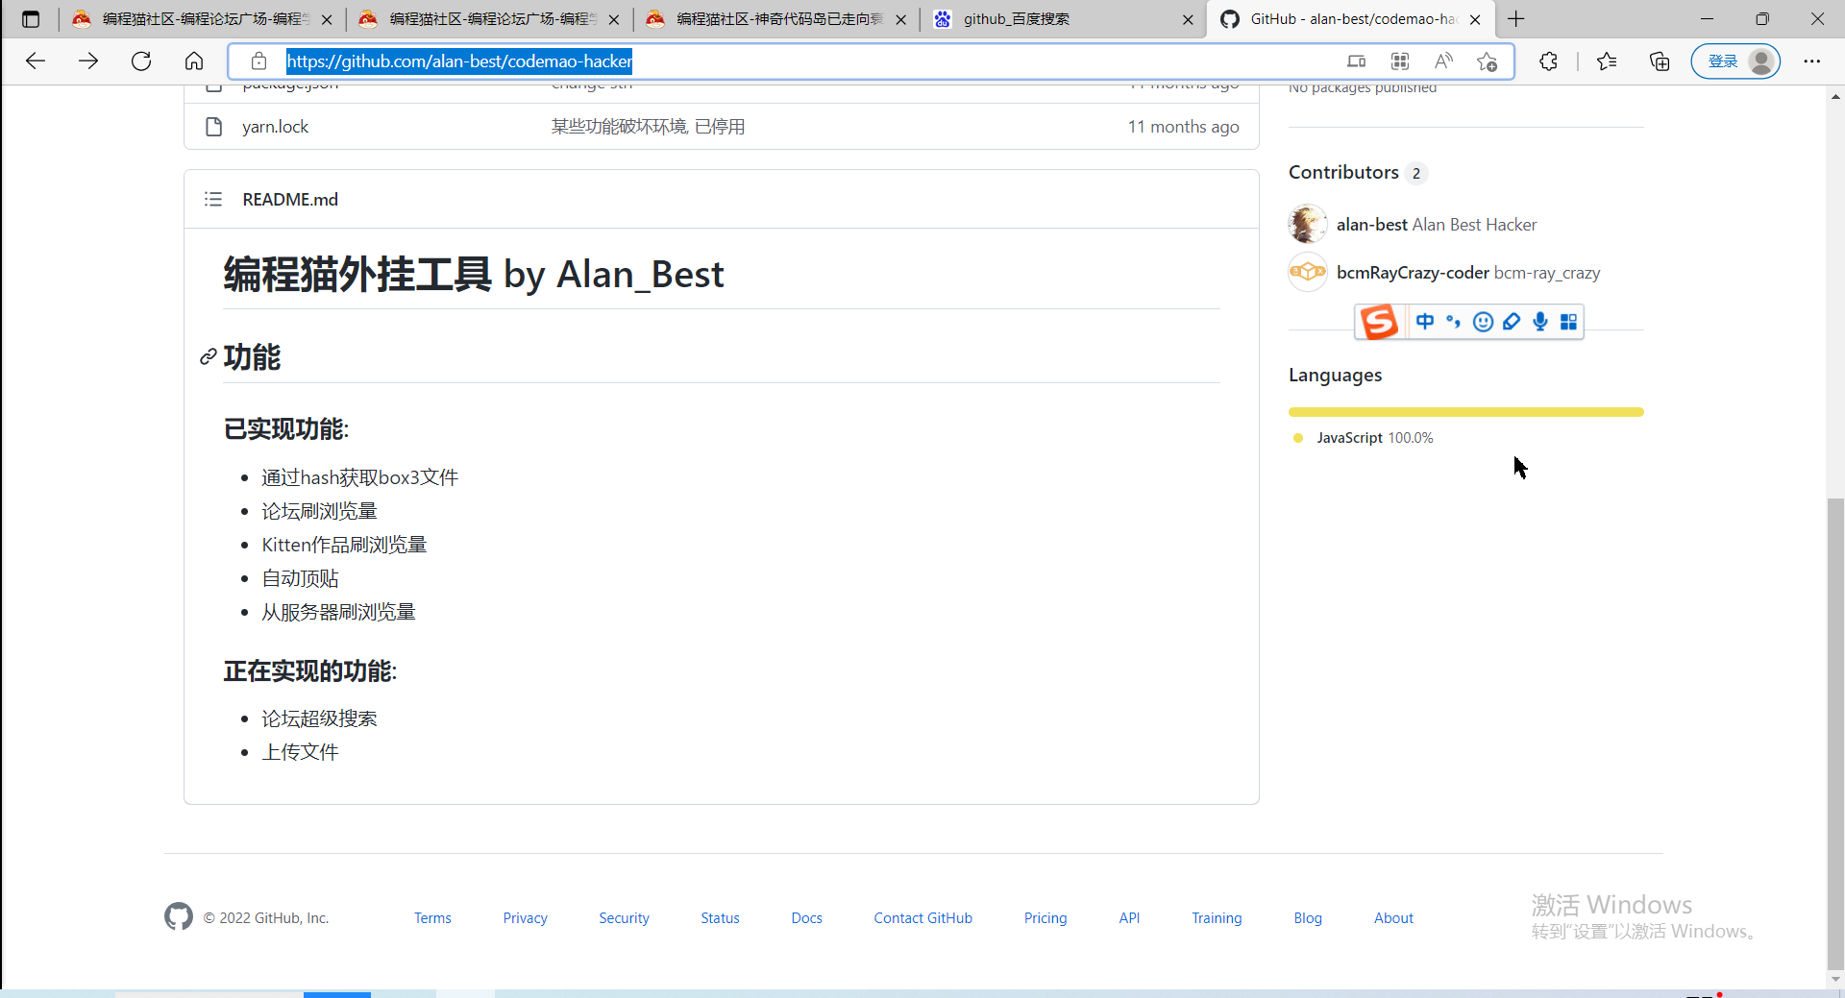Open the yarn.lock file icon
The image size is (1845, 998).
[214, 127]
